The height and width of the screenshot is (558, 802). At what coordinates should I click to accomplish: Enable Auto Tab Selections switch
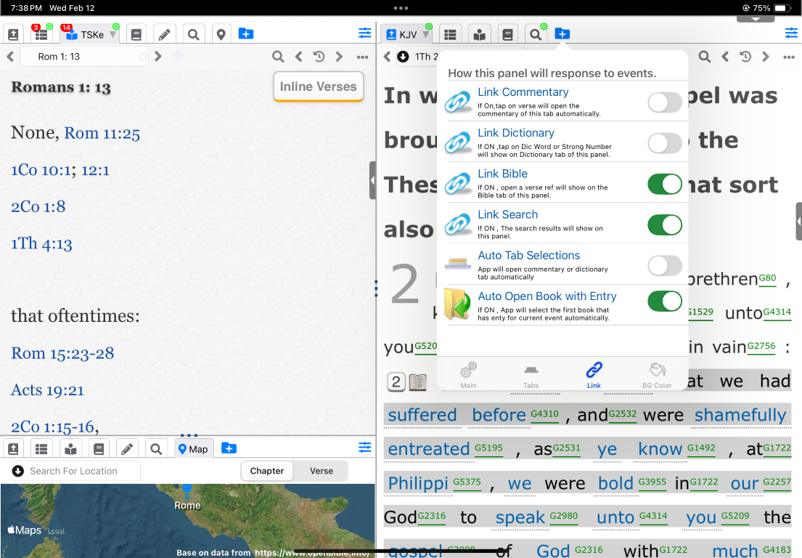click(664, 266)
